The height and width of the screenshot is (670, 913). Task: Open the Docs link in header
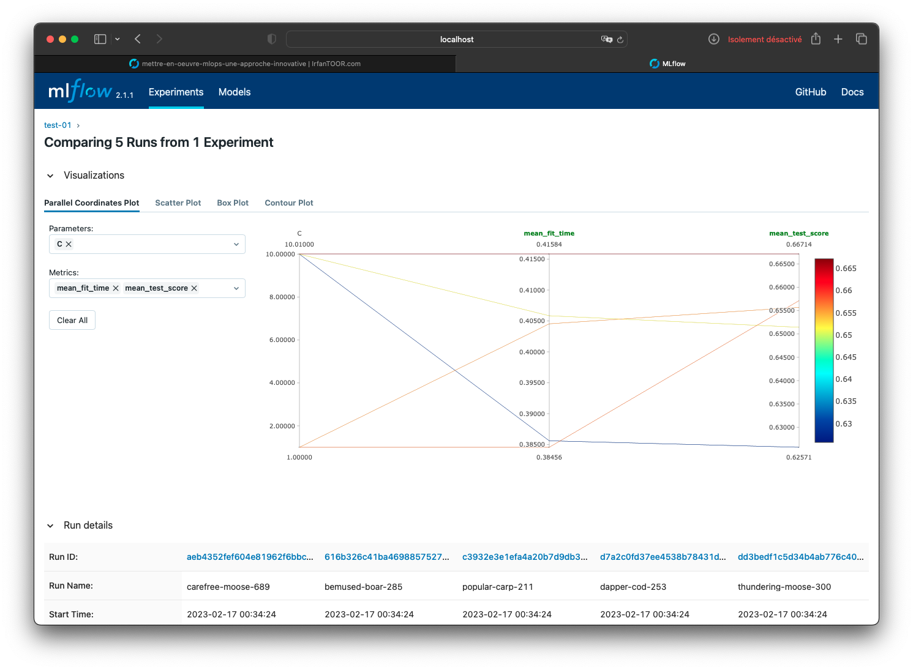pos(852,92)
